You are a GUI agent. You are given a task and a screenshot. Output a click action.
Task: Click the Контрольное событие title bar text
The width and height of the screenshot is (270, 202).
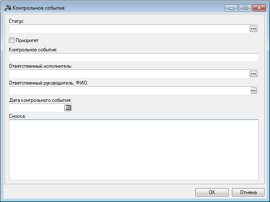coord(38,8)
